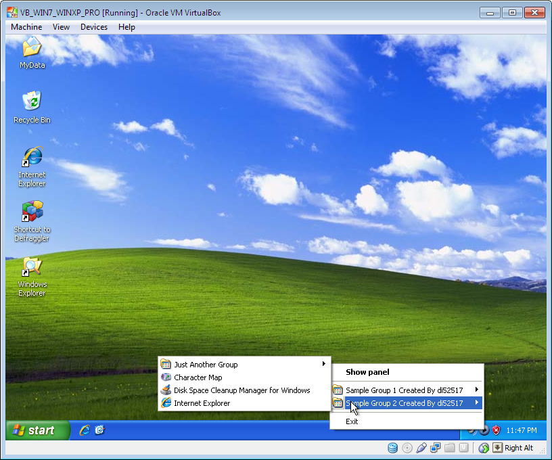The height and width of the screenshot is (460, 552).
Task: Open the MyData folder on desktop
Action: [x=32, y=48]
